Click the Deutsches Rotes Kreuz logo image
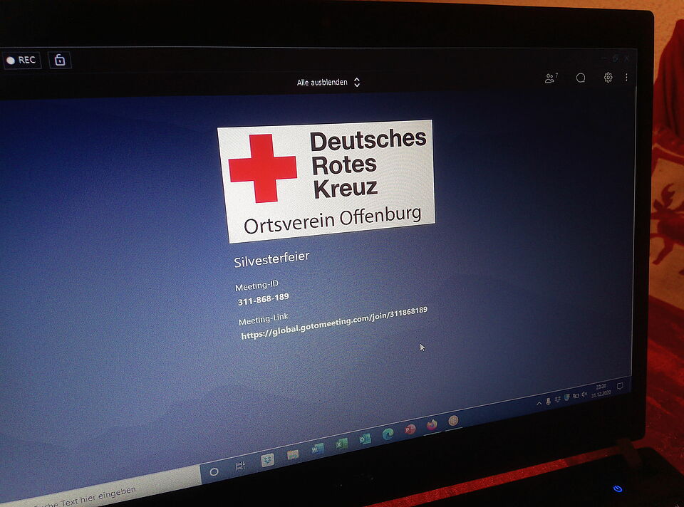Screen dimensions: 684x507 [x=326, y=180]
